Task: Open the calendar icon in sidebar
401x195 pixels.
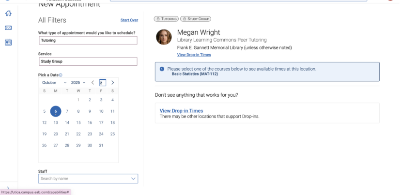Action: point(8,42)
